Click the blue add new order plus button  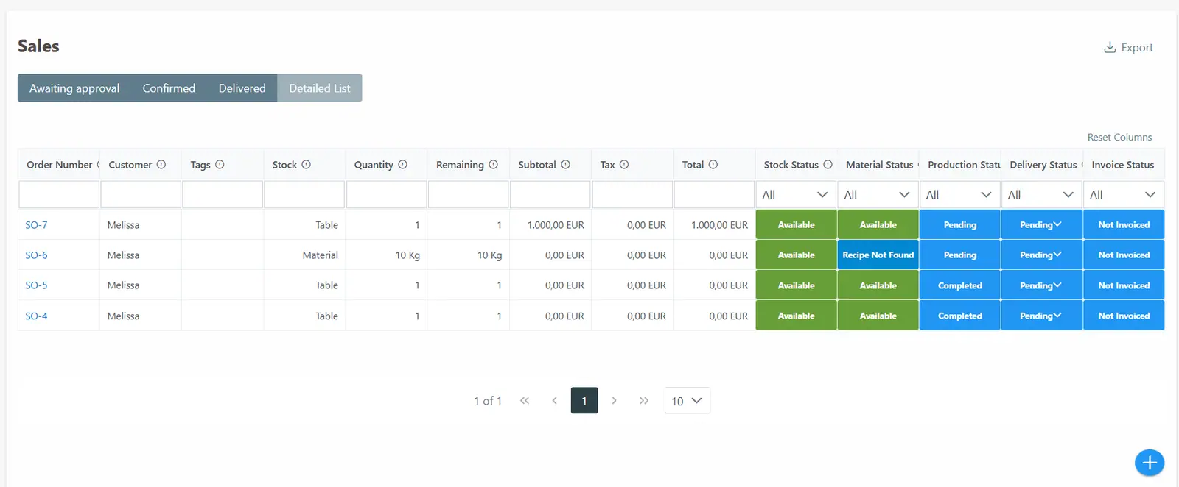point(1150,463)
